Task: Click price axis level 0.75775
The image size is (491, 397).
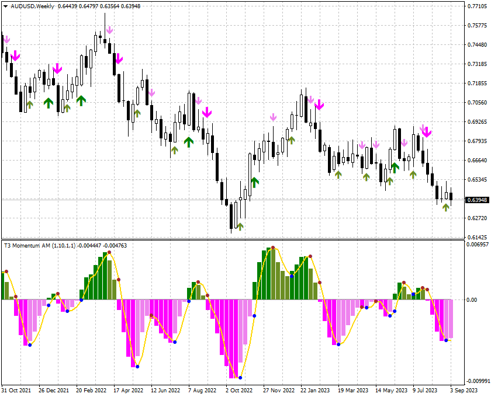Action: (477, 25)
